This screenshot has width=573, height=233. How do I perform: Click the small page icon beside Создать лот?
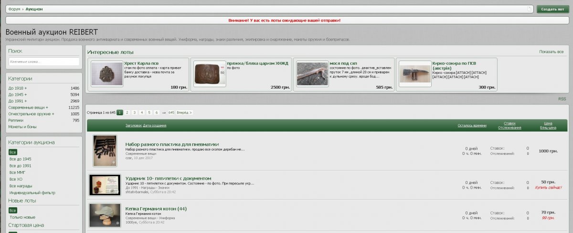point(530,9)
